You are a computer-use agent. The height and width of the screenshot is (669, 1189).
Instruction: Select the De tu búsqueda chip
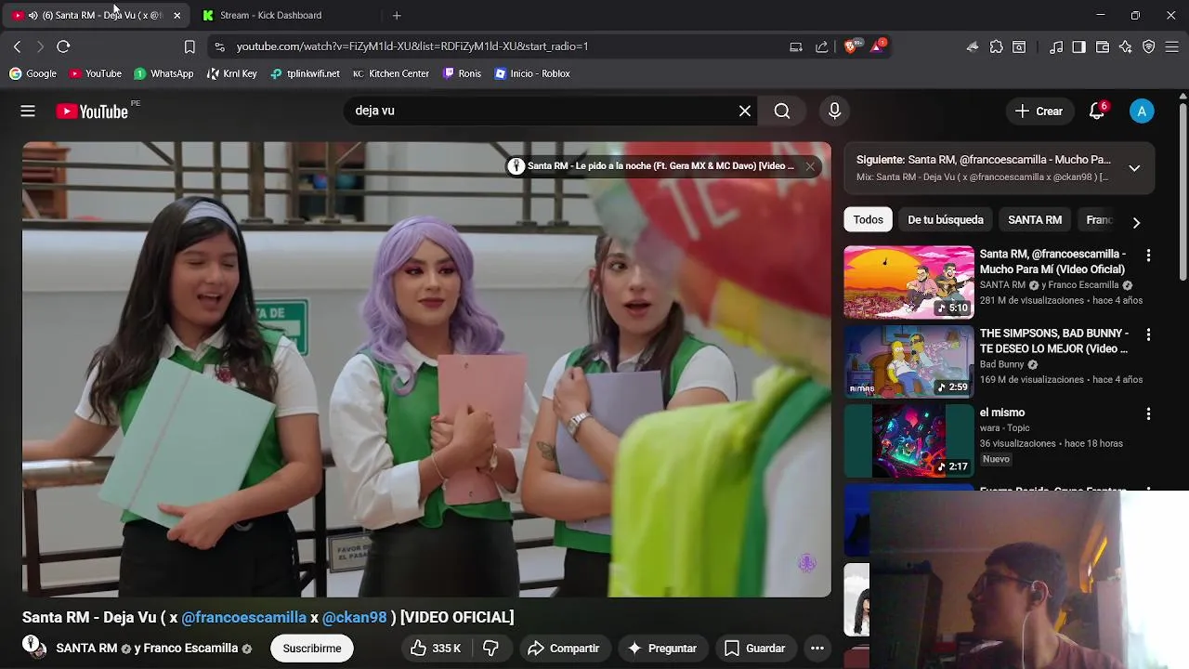coord(946,219)
